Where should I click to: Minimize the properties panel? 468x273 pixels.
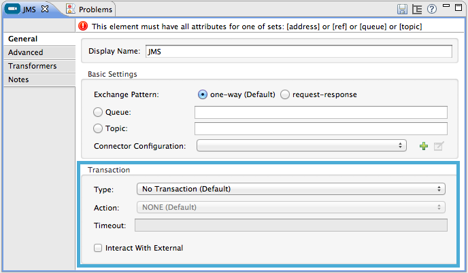(446, 5)
